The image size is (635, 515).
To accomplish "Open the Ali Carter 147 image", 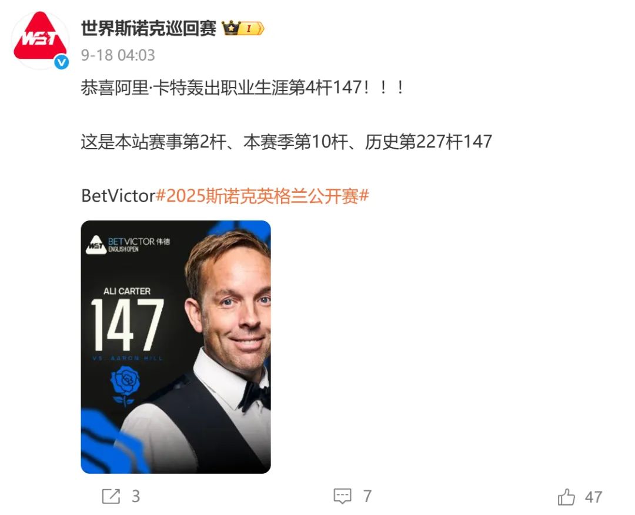I will 176,347.
